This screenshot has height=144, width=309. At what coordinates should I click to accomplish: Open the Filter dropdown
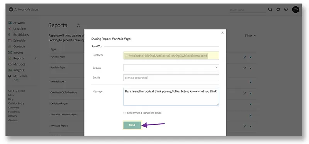coord(250,36)
